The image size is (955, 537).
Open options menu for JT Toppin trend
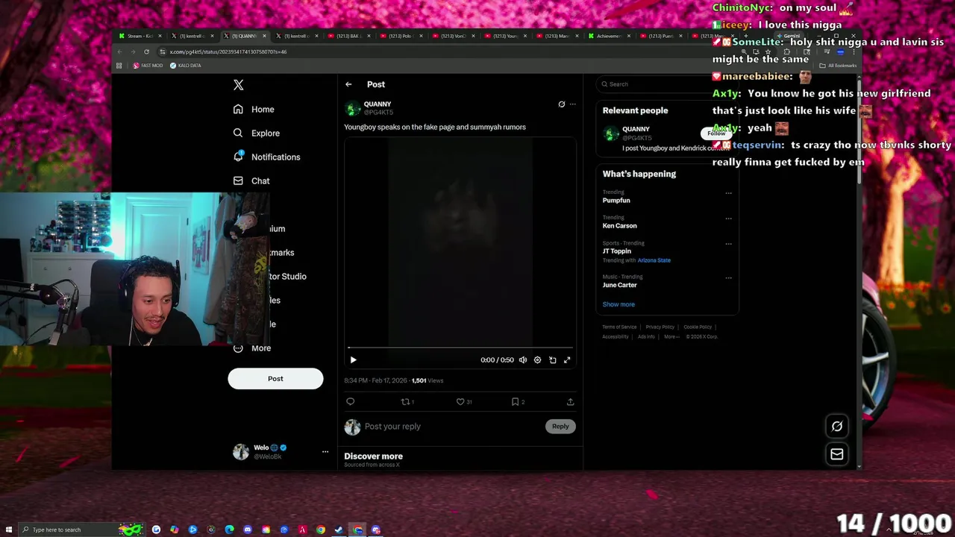(x=729, y=244)
